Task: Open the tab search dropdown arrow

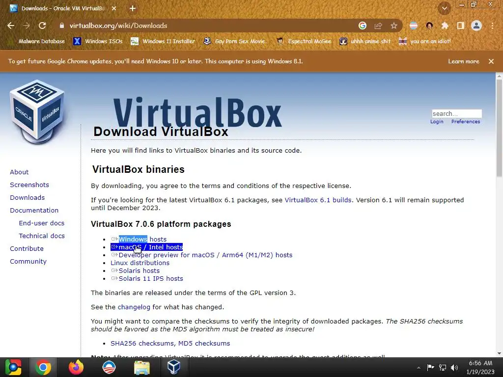Action: 445,8
